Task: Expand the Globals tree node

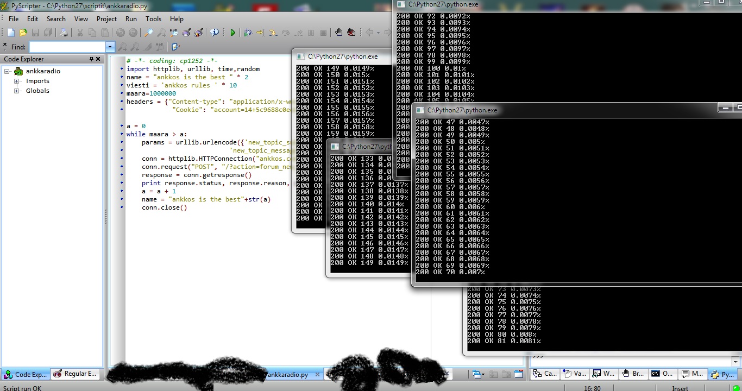Action: 16,91
